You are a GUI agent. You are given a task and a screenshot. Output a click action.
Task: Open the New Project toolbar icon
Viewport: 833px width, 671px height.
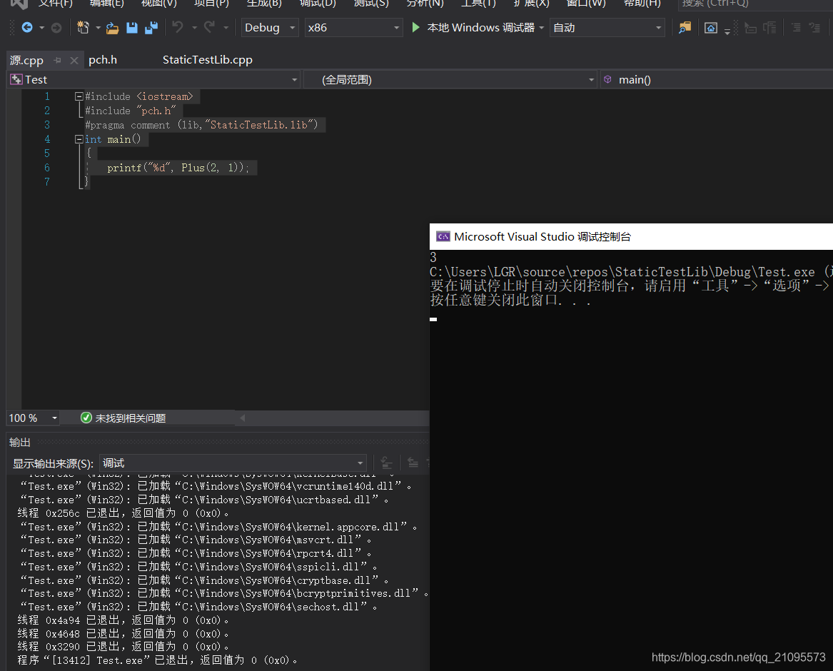pos(84,27)
